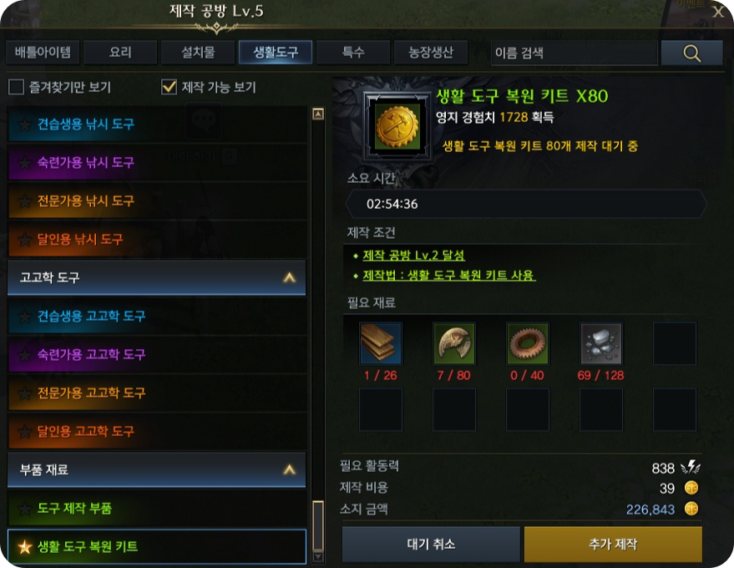Viewport: 734px width, 568px height.
Task: Switch to the 배틀아이템 tab
Action: click(x=43, y=52)
